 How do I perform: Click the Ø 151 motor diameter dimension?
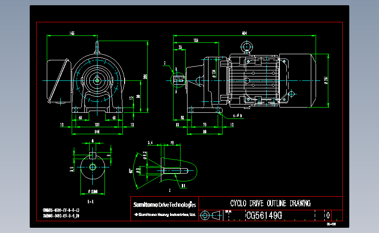pos(326,80)
